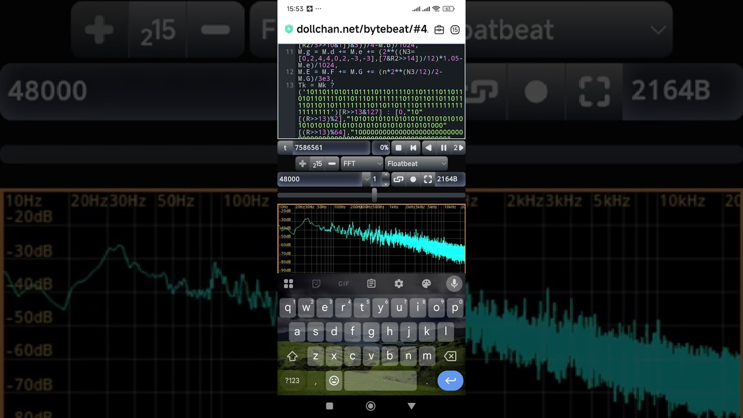Open keyboard settings gear icon
743x418 pixels.
pyautogui.click(x=399, y=284)
